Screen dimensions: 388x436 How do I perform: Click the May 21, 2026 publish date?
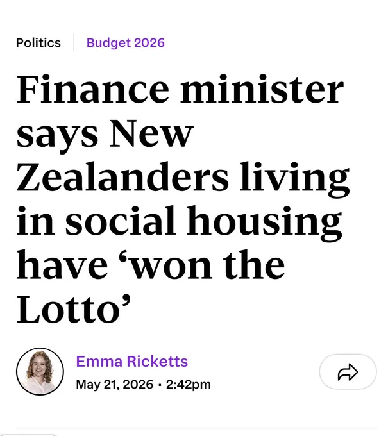coord(115,385)
